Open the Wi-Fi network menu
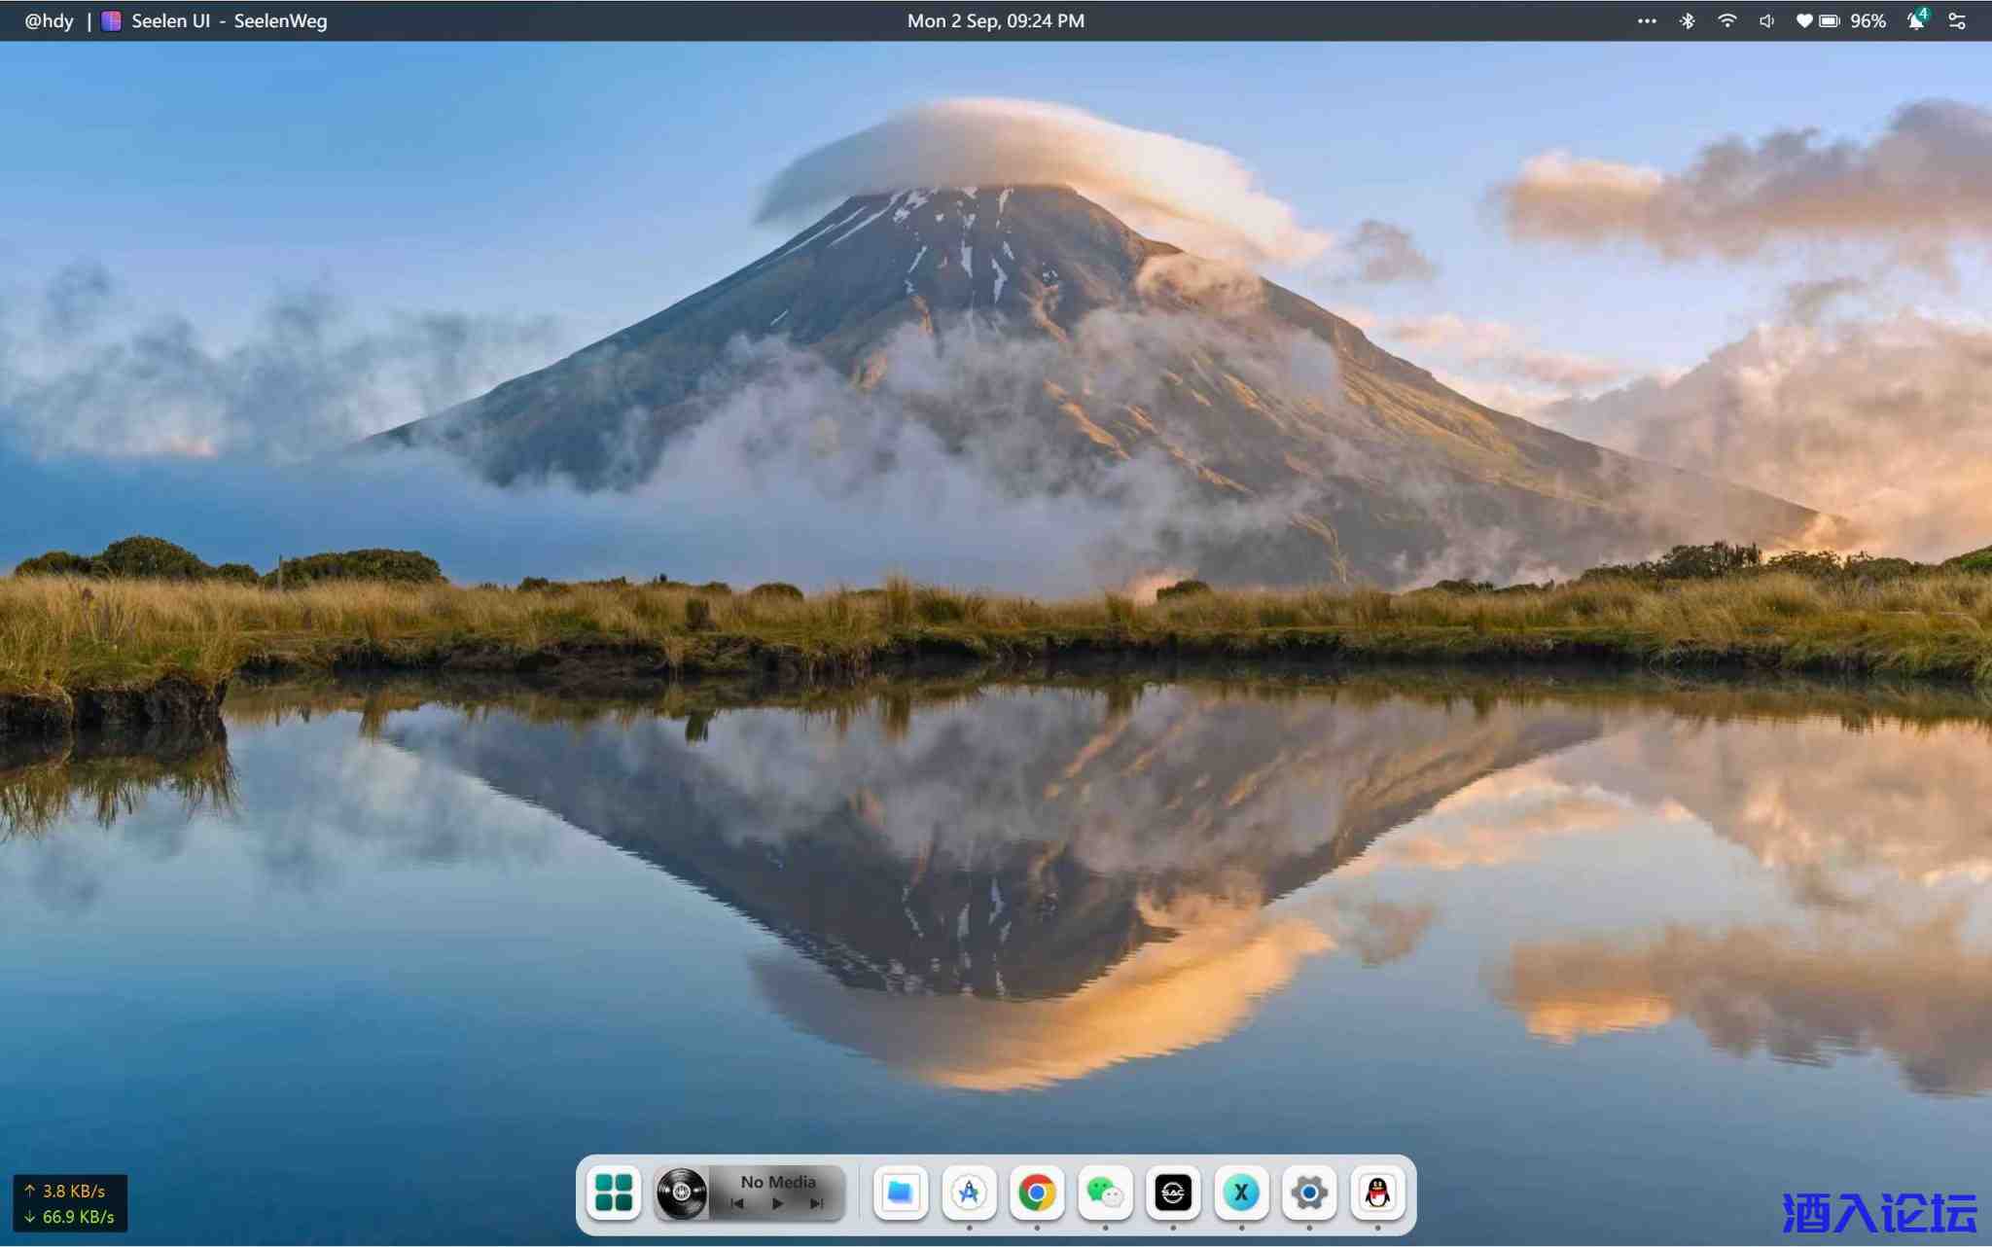Screen dimensions: 1992x1247 tap(1727, 20)
